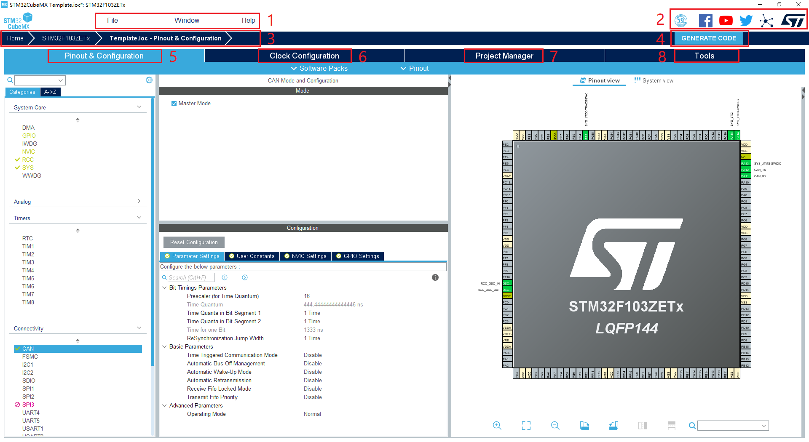Select GPIO in System Core list

(x=29, y=136)
